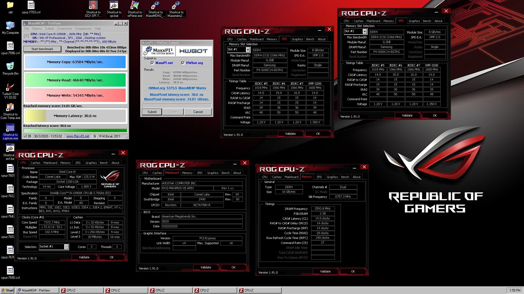Click the MaxxPI² system bench logo

tap(158, 51)
